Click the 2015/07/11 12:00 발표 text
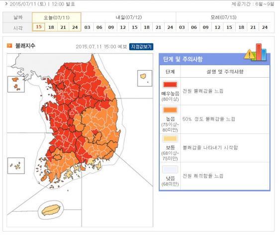The image size is (280, 239). (42, 4)
